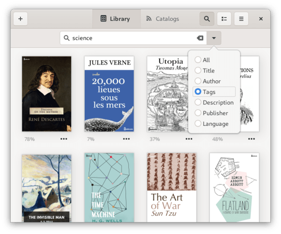Viewport: 281px width, 234px height.
Task: Open 20,000 lieues sous les mers cover
Action: 109,94
